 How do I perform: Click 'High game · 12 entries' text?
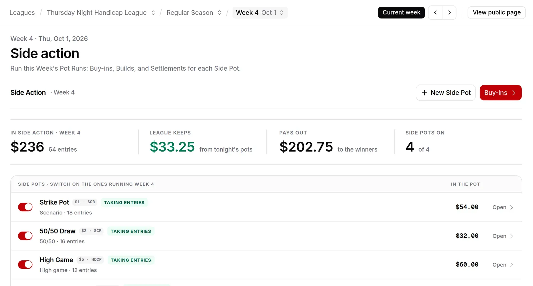click(x=68, y=270)
